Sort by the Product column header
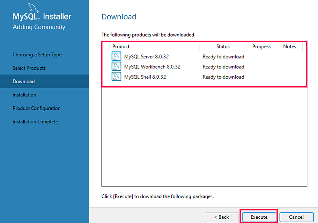This screenshot has width=318, height=223. [154, 46]
